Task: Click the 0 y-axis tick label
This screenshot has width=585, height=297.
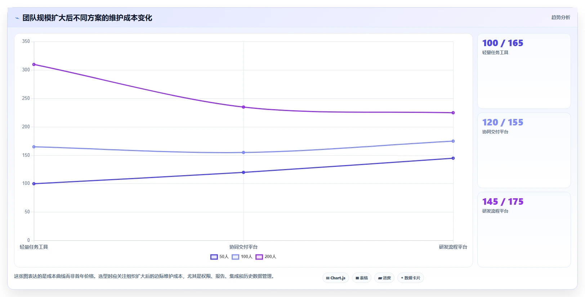Action: coord(28,240)
